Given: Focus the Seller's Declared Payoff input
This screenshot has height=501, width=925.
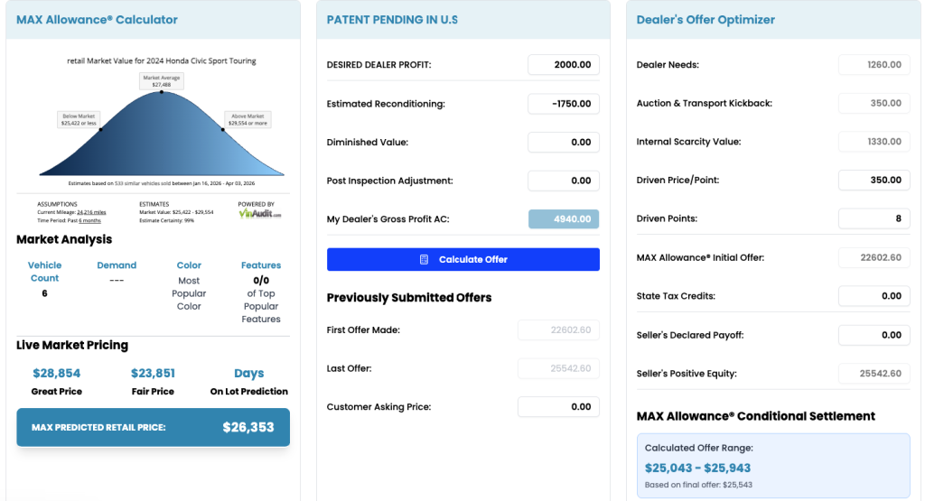Looking at the screenshot, I should click(x=874, y=335).
